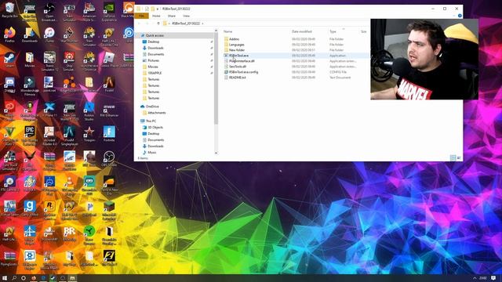Image resolution: width=502 pixels, height=282 pixels.
Task: Click the navigation pane scroll down arrow
Action: click(216, 153)
